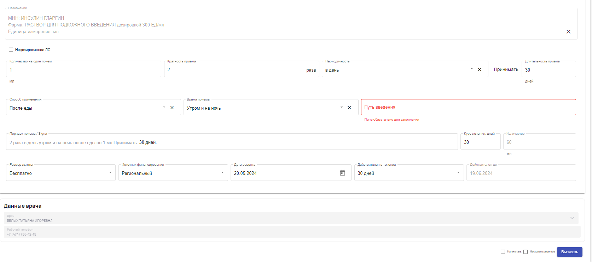Open the Периодичность dropdown arrow
This screenshot has height=262, width=592.
[x=472, y=69]
